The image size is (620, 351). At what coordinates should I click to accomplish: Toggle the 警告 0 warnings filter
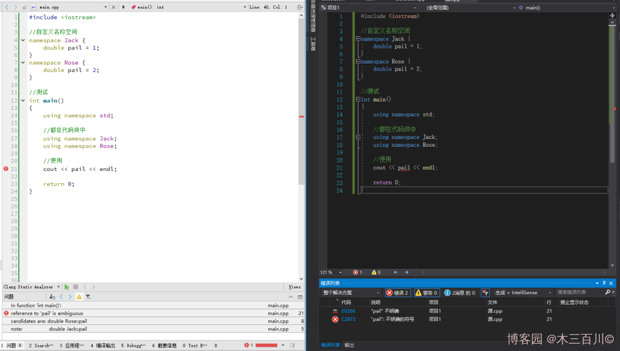click(427, 292)
